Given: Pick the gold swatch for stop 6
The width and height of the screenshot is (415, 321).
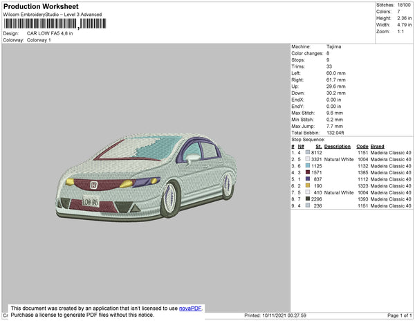Looking at the screenshot, I should click(308, 186).
